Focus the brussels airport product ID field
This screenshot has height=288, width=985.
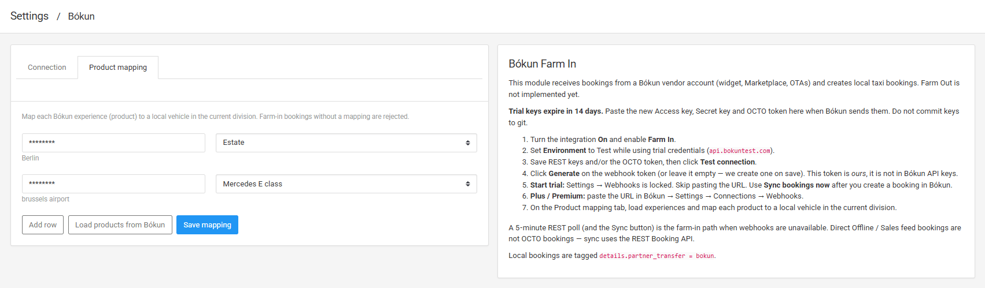113,184
